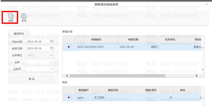212x106 pixels.
Task: Toggle checkbox for product sgzd row
Action: [x=69, y=97]
